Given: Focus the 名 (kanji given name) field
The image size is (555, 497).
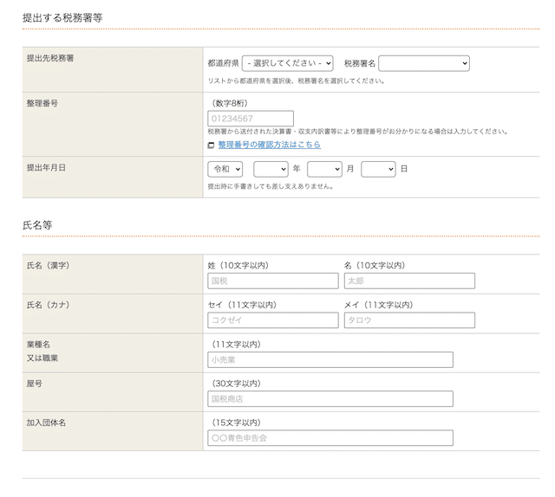Looking at the screenshot, I should point(409,281).
